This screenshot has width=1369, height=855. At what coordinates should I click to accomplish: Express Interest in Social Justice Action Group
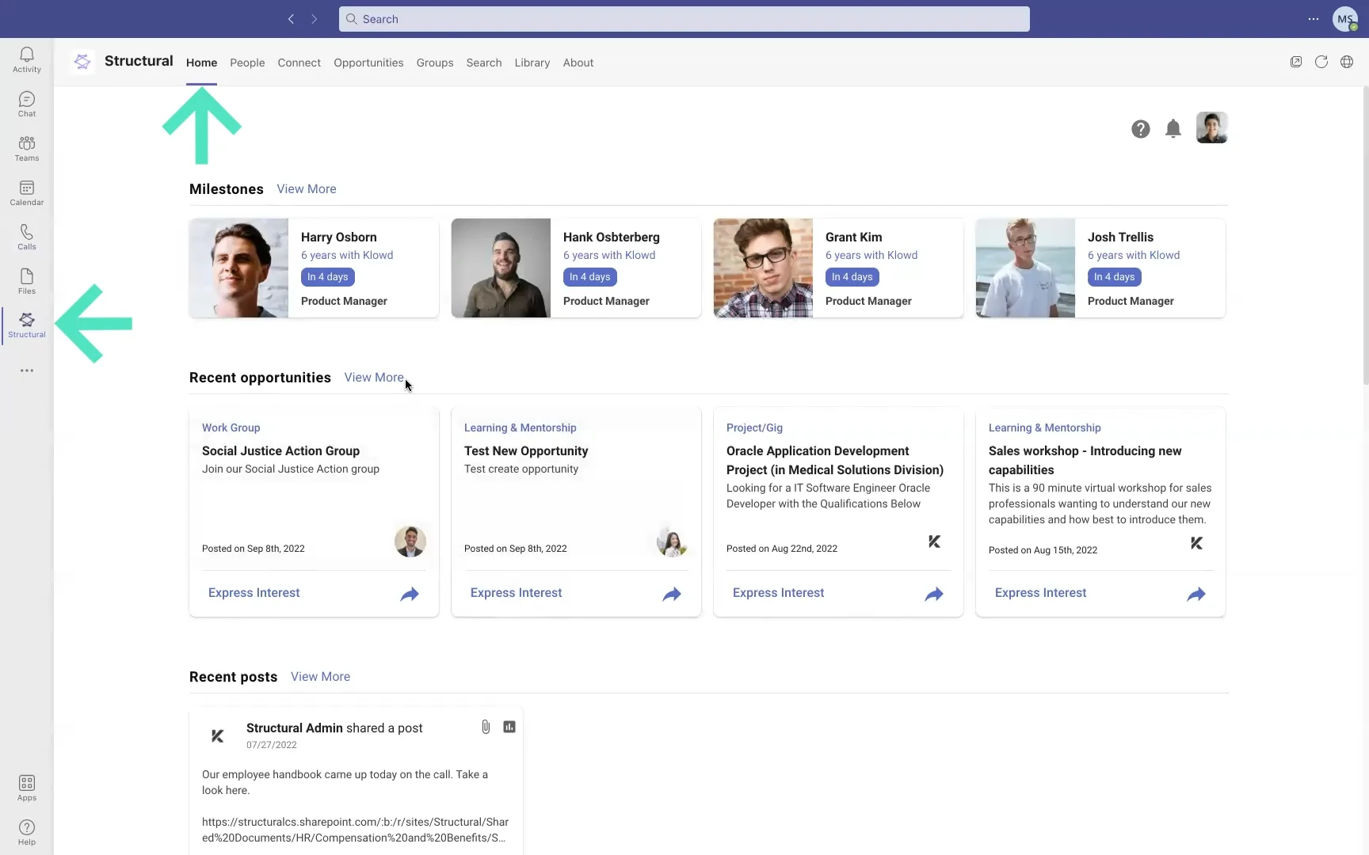(253, 592)
